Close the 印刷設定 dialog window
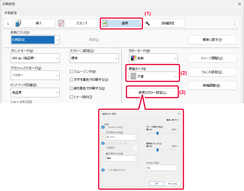Image resolution: width=244 pixels, height=191 pixels. click(239, 4)
